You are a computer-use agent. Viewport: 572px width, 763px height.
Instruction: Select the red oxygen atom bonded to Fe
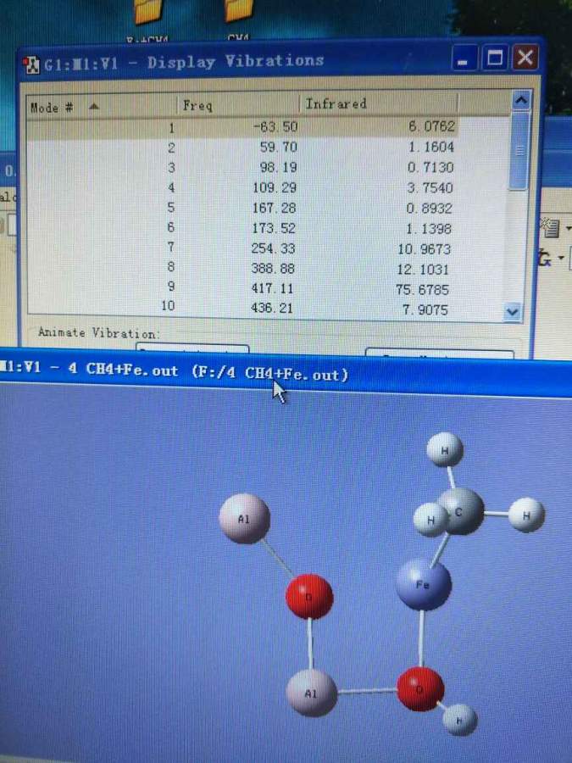pyautogui.click(x=420, y=688)
